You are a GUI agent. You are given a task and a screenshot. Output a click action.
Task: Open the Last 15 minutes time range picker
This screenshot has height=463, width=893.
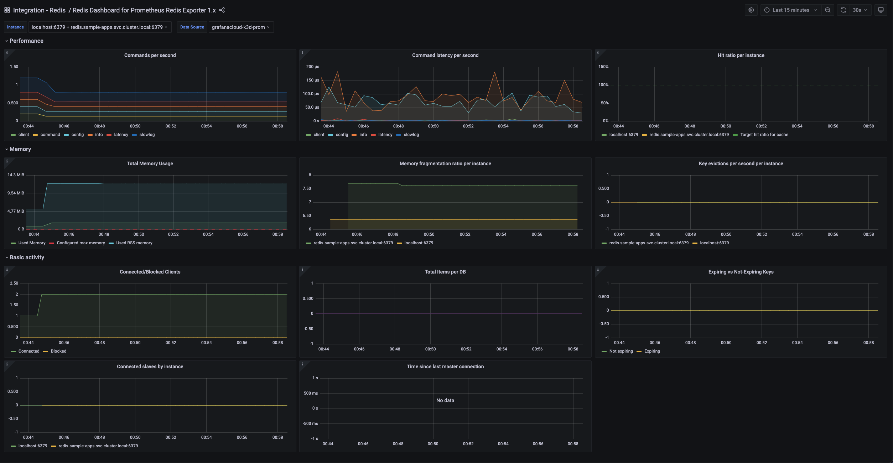pos(790,10)
